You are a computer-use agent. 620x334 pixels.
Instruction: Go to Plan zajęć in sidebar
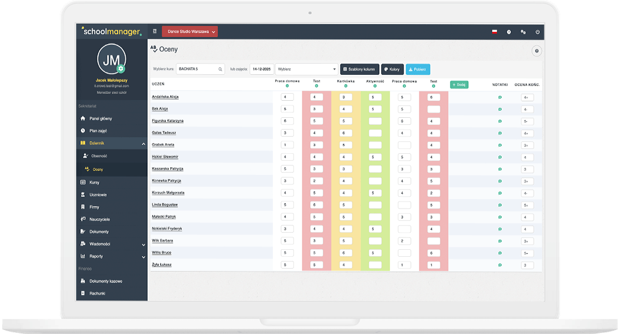point(98,131)
